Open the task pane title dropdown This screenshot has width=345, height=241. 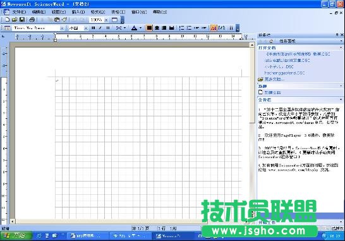(341, 41)
